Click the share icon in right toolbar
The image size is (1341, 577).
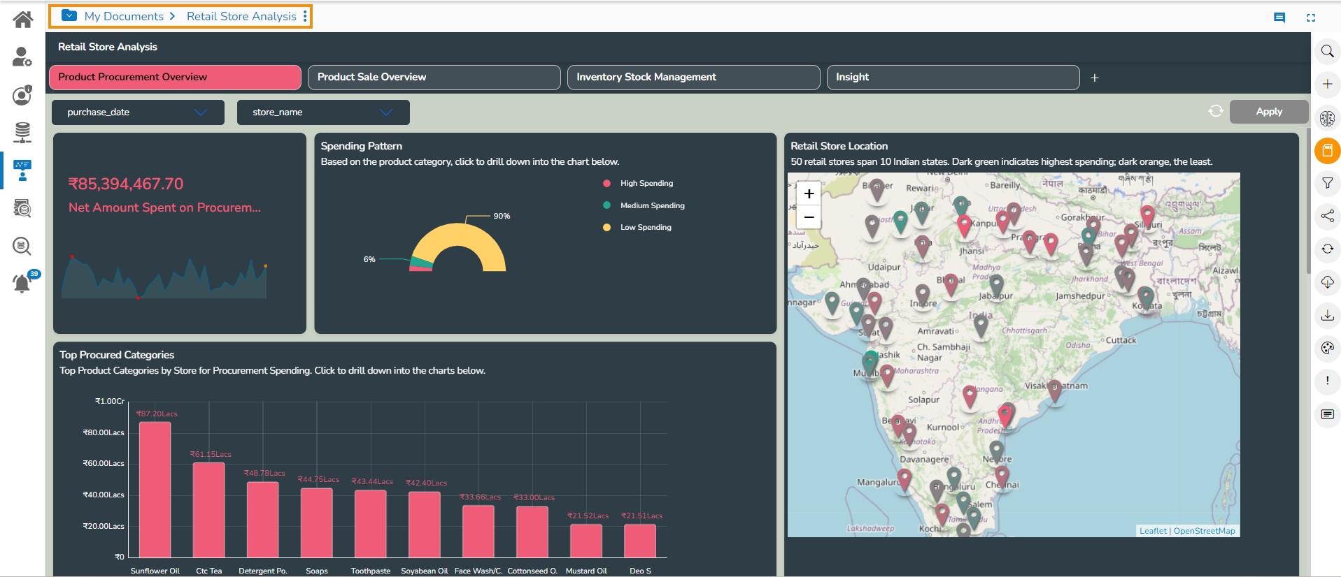click(x=1327, y=217)
